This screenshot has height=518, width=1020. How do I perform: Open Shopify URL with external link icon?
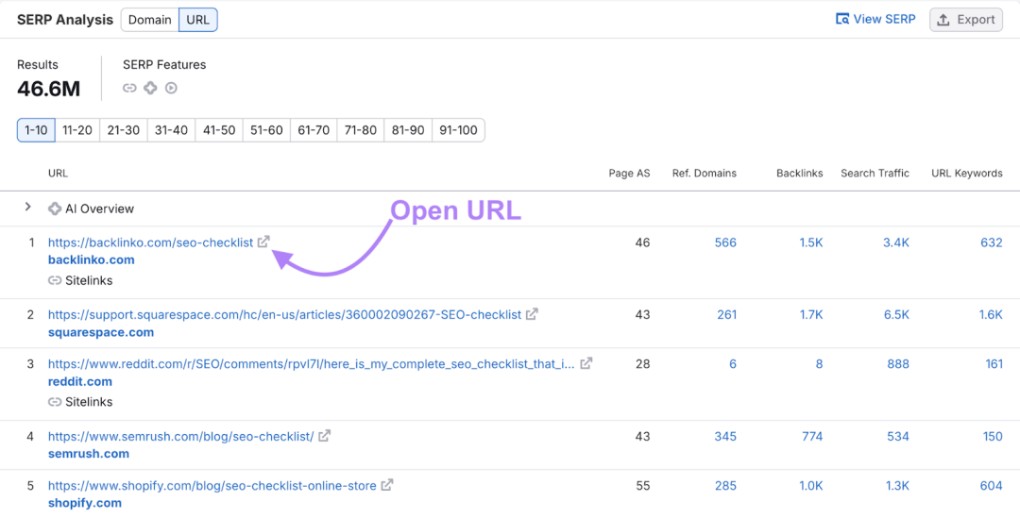(387, 485)
